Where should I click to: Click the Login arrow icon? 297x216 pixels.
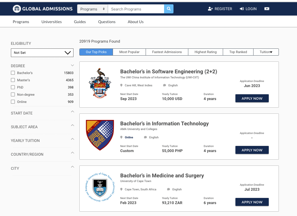242,9
